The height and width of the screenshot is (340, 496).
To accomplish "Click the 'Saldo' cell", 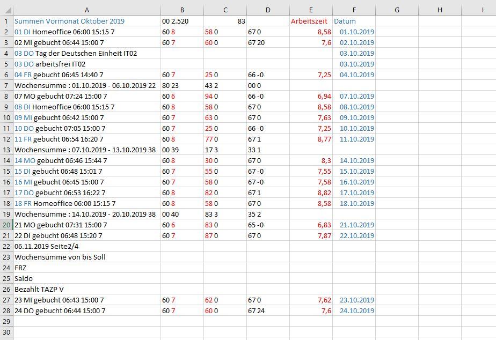I will [x=86, y=279].
